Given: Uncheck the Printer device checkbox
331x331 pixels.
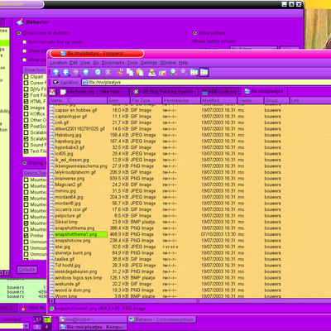Looking at the screenshot, I should click(x=26, y=236).
